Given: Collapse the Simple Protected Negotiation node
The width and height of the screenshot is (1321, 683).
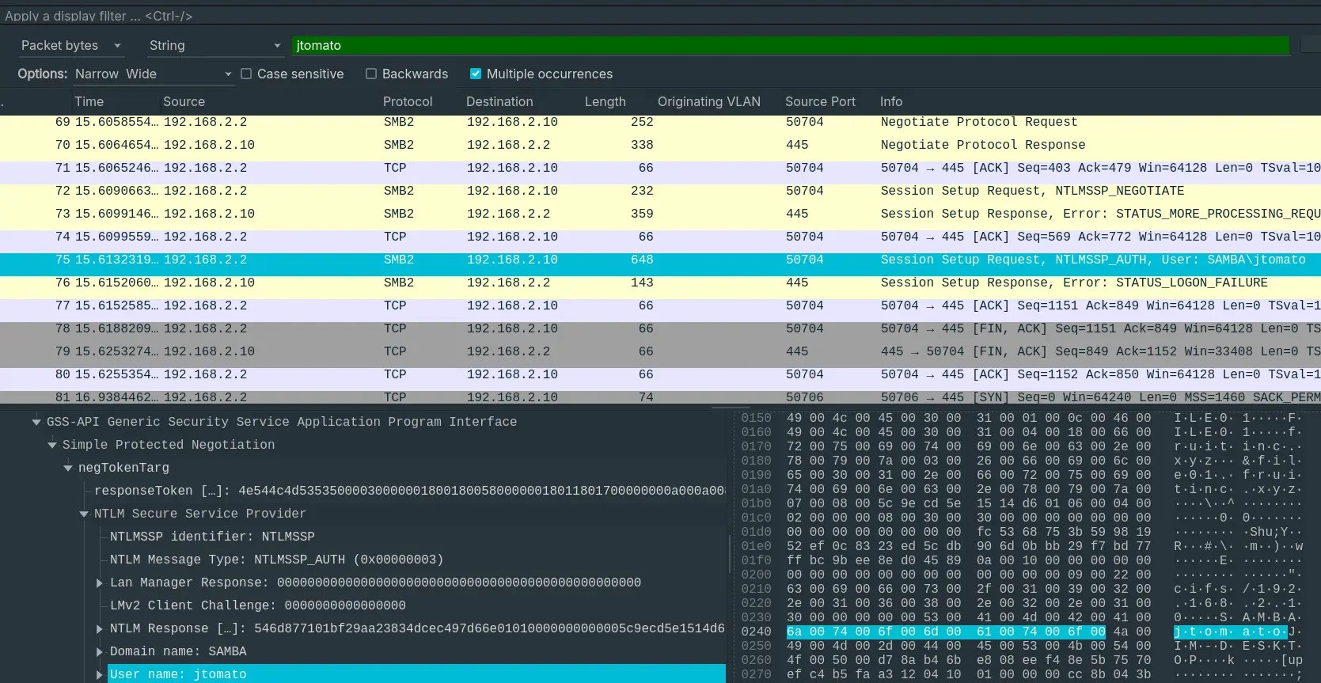Looking at the screenshot, I should point(52,445).
